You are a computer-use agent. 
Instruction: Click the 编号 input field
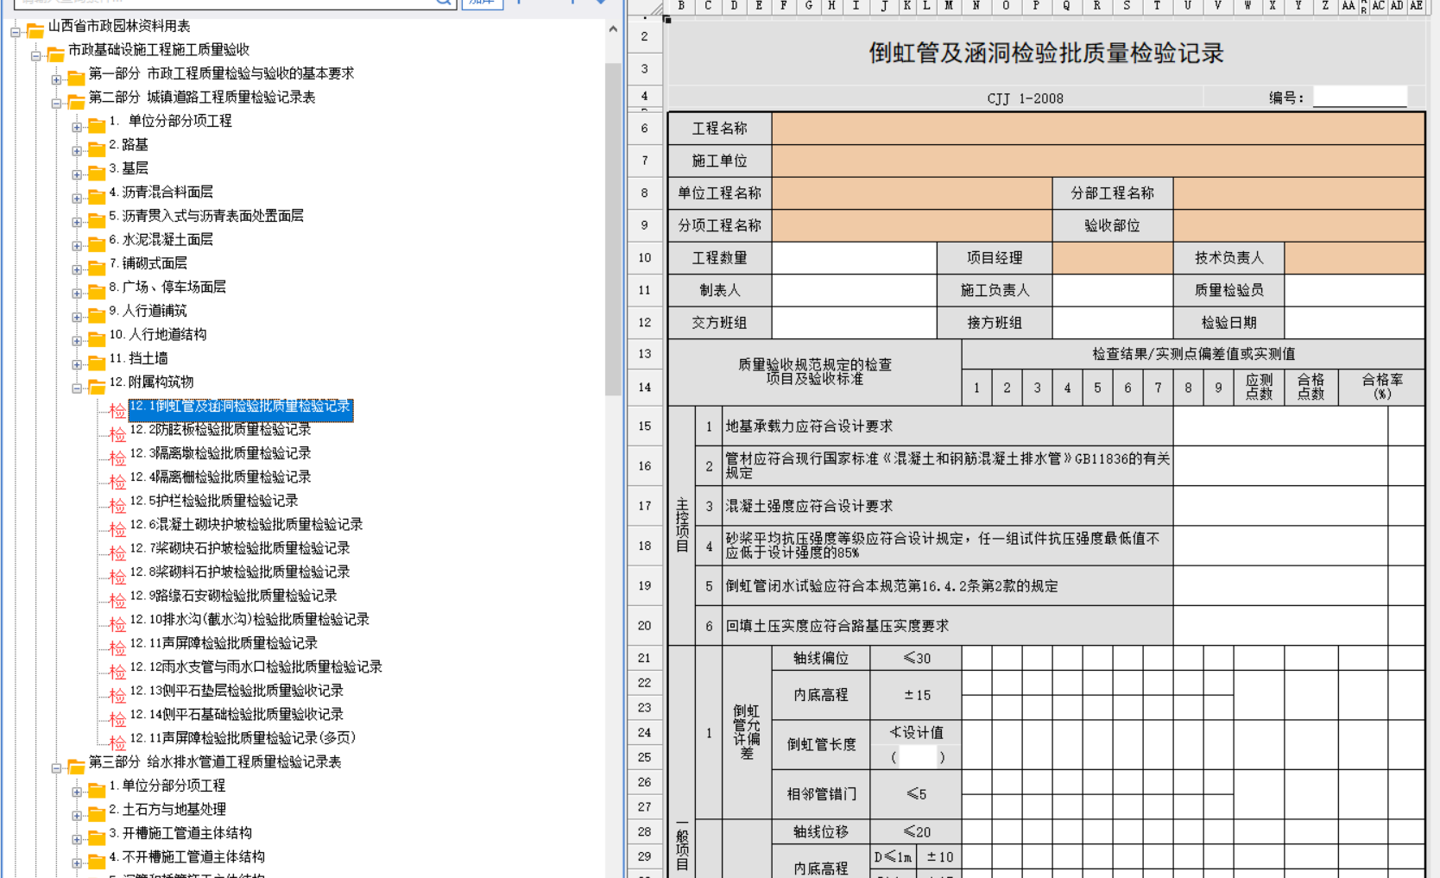click(1360, 97)
